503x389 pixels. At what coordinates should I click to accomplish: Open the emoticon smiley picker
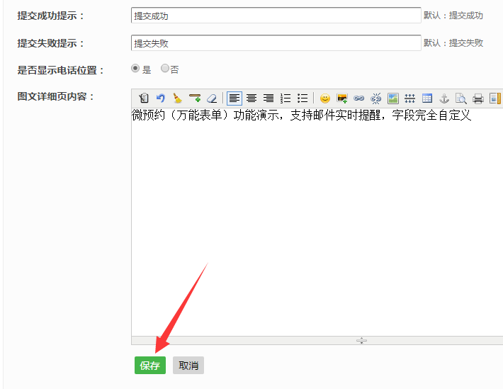[x=325, y=98]
